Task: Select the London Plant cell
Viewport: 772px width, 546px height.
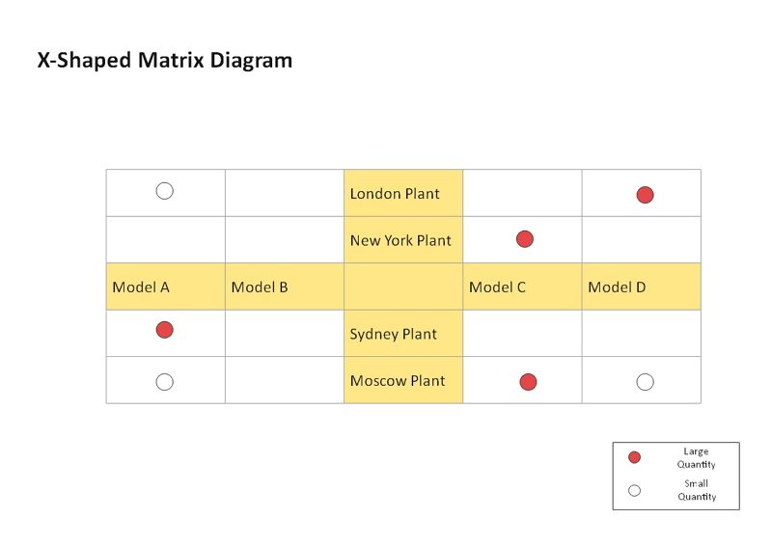Action: tap(403, 193)
